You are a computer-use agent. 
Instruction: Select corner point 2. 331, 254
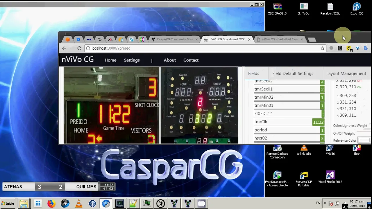click(x=346, y=102)
